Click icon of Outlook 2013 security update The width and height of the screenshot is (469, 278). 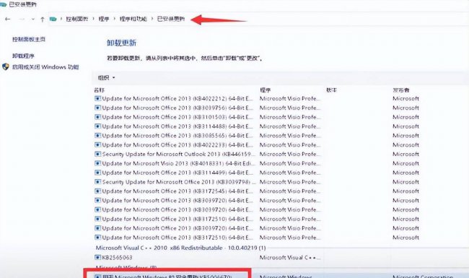click(97, 154)
